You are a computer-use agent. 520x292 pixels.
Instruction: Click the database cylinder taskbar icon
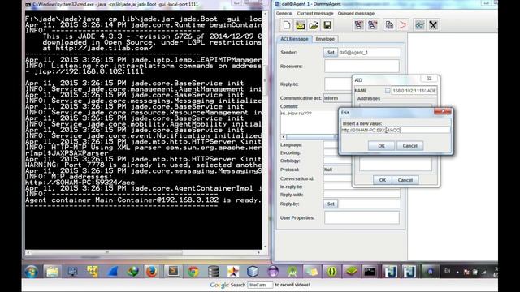point(213,272)
